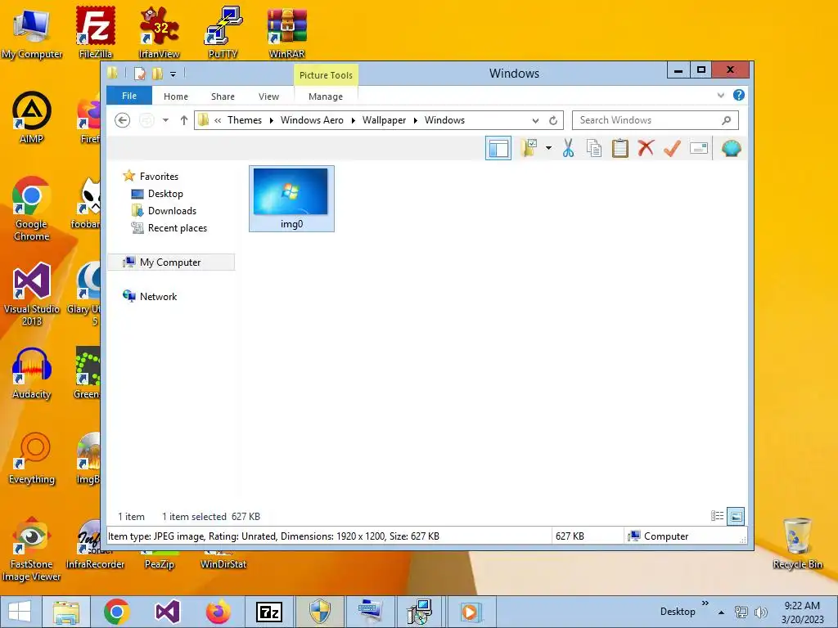The image size is (838, 628).
Task: Click the search magnifier icon
Action: point(726,120)
